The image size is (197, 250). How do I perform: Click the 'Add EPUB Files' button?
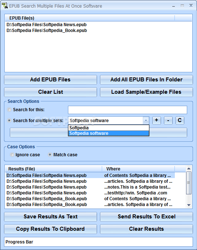pyautogui.click(x=51, y=80)
